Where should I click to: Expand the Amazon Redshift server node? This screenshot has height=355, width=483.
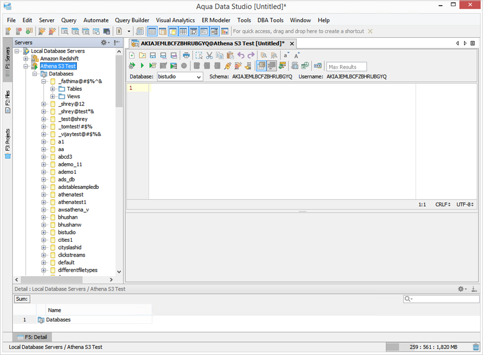click(26, 59)
